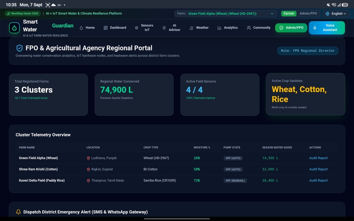Screen dimensions: 354x221
Task: Expand the English language dropdown
Action: [x=336, y=14]
